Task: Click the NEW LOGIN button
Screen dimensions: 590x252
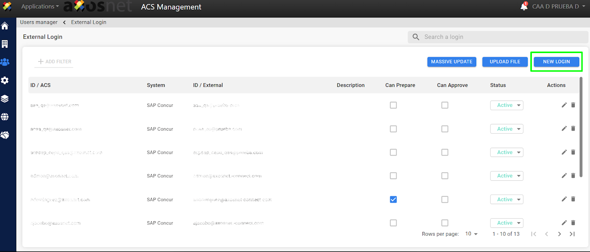Action: click(556, 62)
